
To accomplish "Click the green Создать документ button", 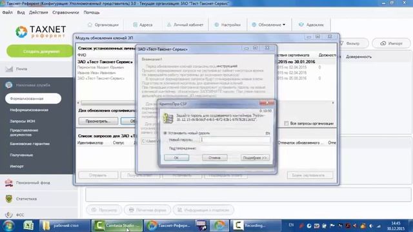I will pyautogui.click(x=40, y=52).
